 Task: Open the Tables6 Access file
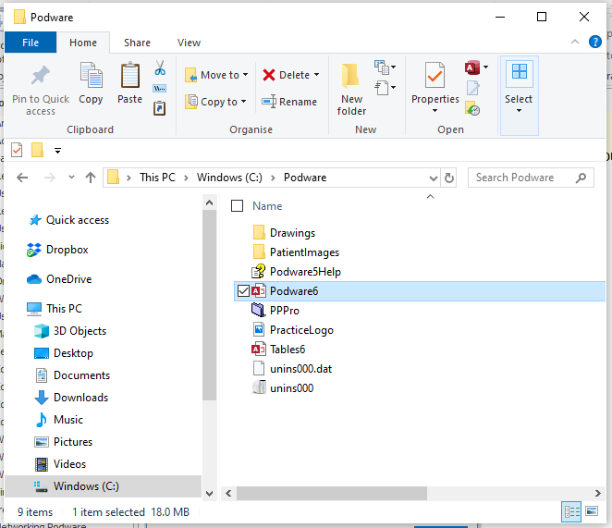(287, 350)
